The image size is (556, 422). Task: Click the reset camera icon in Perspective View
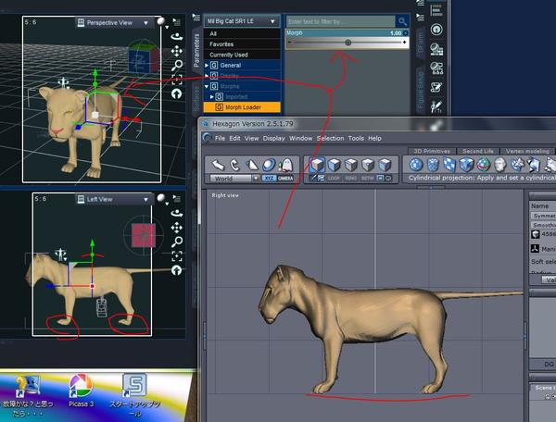pos(177,93)
